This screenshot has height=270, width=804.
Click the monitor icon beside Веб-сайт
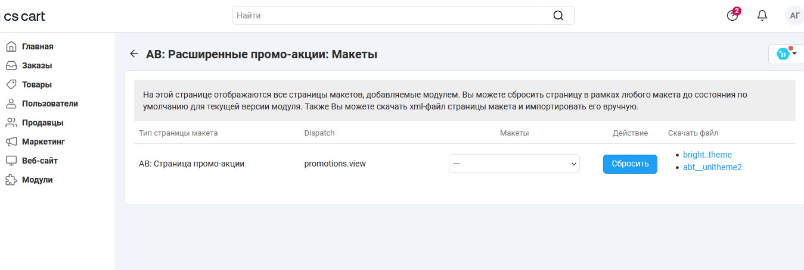coord(11,161)
